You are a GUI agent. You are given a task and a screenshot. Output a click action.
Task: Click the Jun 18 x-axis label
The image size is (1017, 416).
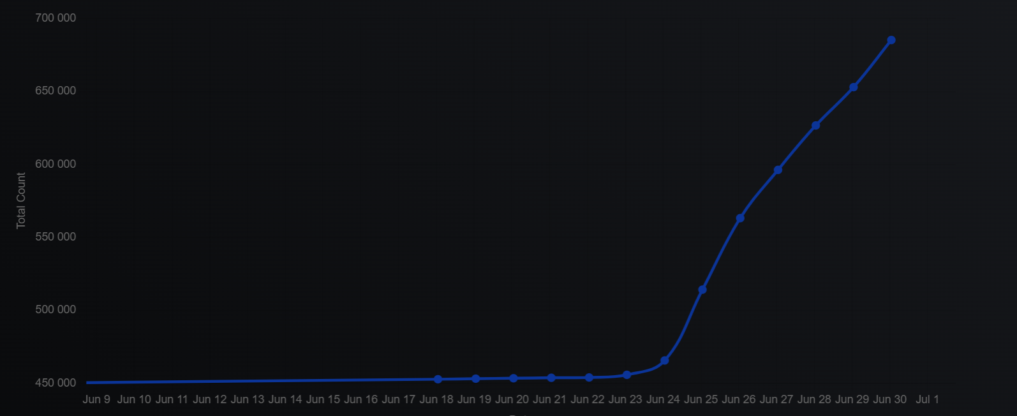(x=436, y=399)
